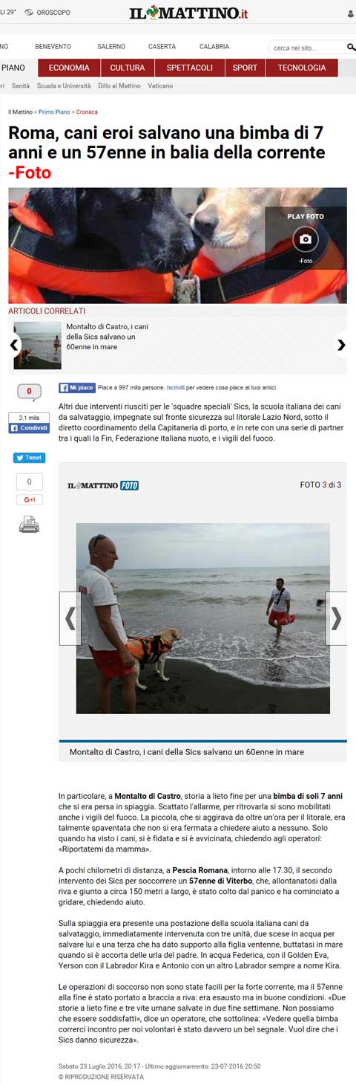Show previous photo in gallery
356x1085 pixels.
pos(70,618)
